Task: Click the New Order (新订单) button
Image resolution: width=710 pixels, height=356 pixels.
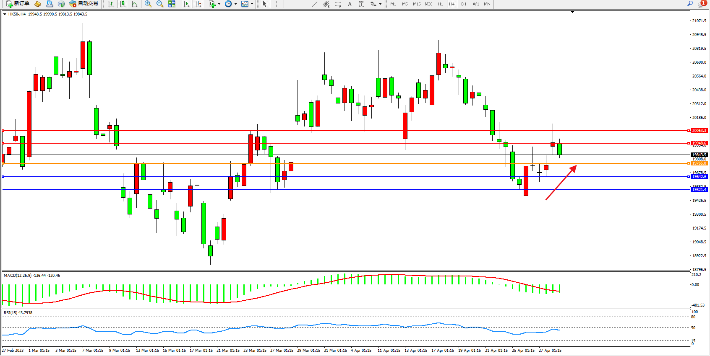Action: tap(18, 4)
